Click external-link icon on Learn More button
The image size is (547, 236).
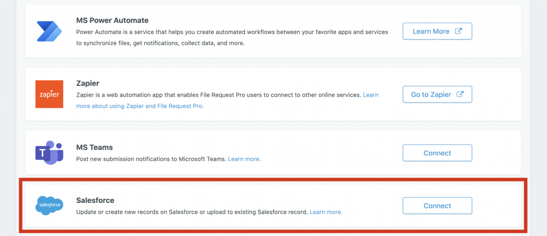click(x=459, y=31)
